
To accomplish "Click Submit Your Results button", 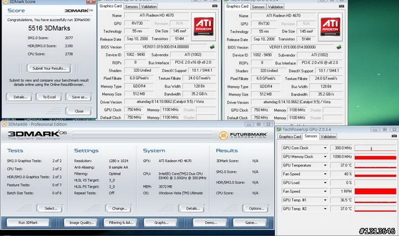I will click(x=49, y=68).
